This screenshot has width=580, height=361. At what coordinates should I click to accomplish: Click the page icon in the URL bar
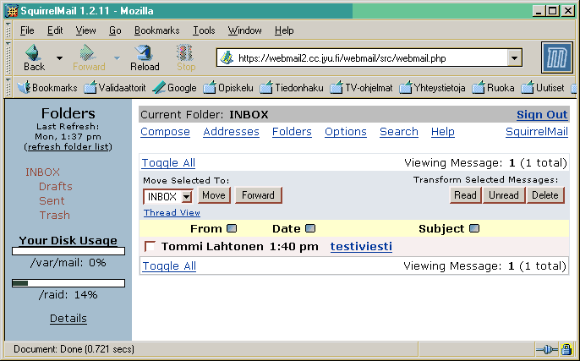click(x=227, y=57)
